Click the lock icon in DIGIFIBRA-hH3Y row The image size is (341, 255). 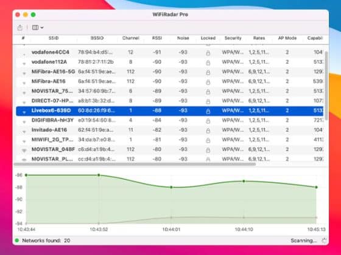[208, 121]
